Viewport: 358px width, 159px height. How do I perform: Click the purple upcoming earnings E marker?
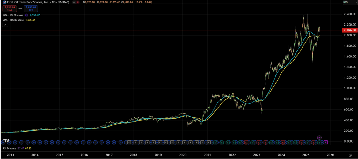point(325,142)
